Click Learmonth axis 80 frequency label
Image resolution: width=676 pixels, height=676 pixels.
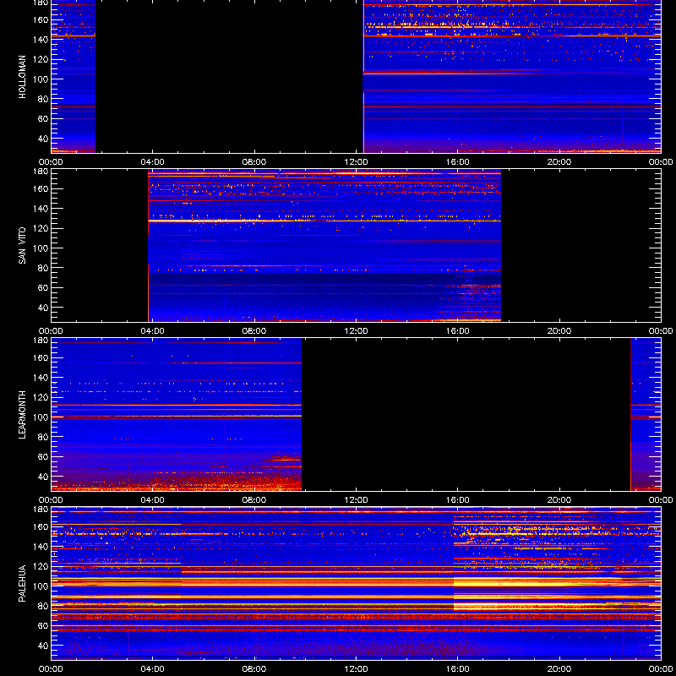43,437
